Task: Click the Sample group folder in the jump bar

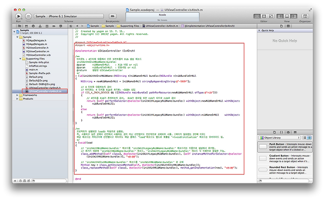Action: tap(108, 26)
